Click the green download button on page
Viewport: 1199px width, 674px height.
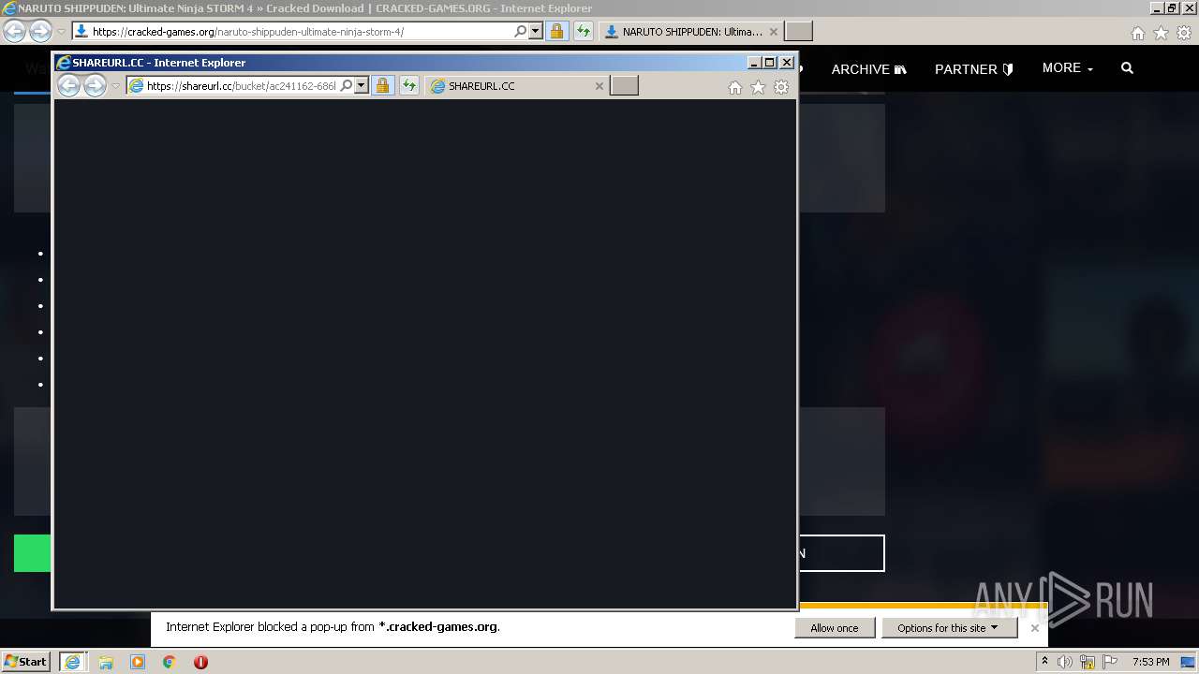coord(33,553)
